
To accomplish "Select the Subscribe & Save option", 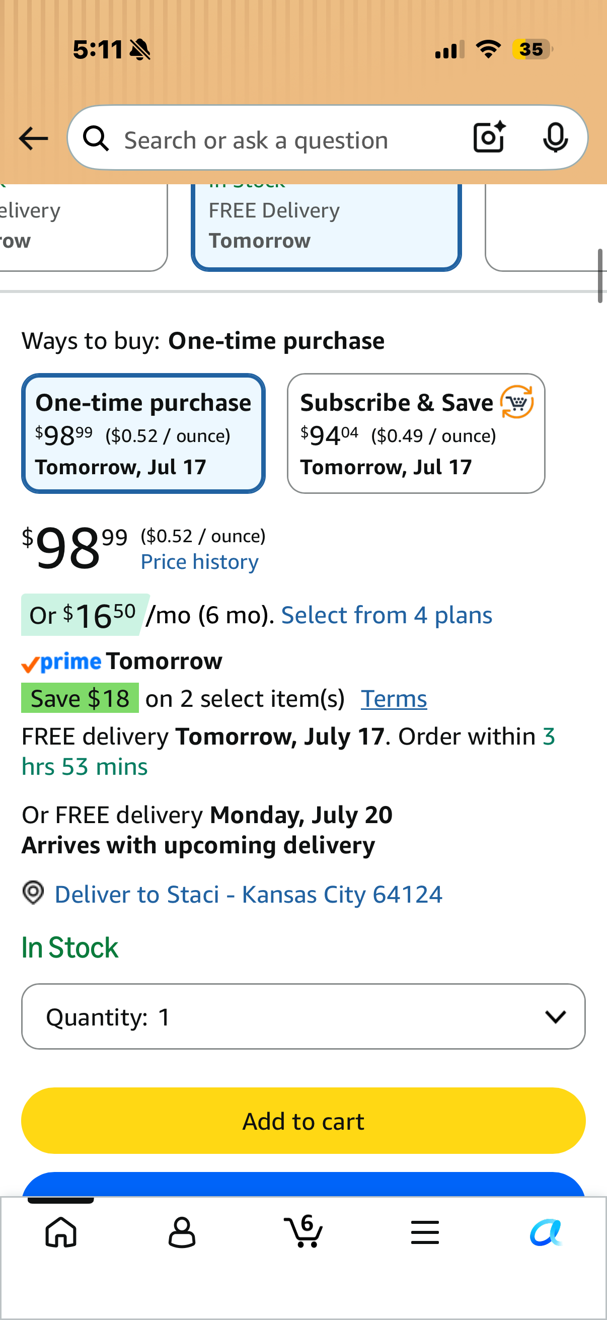I will coord(416,433).
